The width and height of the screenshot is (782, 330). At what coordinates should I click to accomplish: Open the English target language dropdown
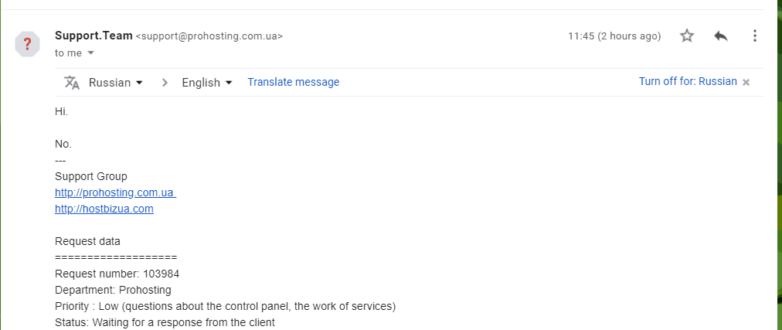click(207, 83)
